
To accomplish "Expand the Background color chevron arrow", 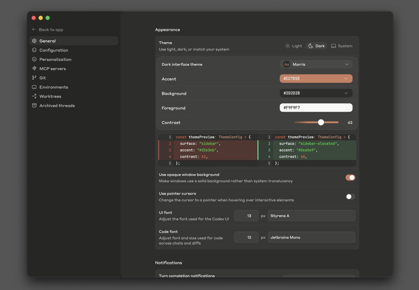I will coord(346,93).
